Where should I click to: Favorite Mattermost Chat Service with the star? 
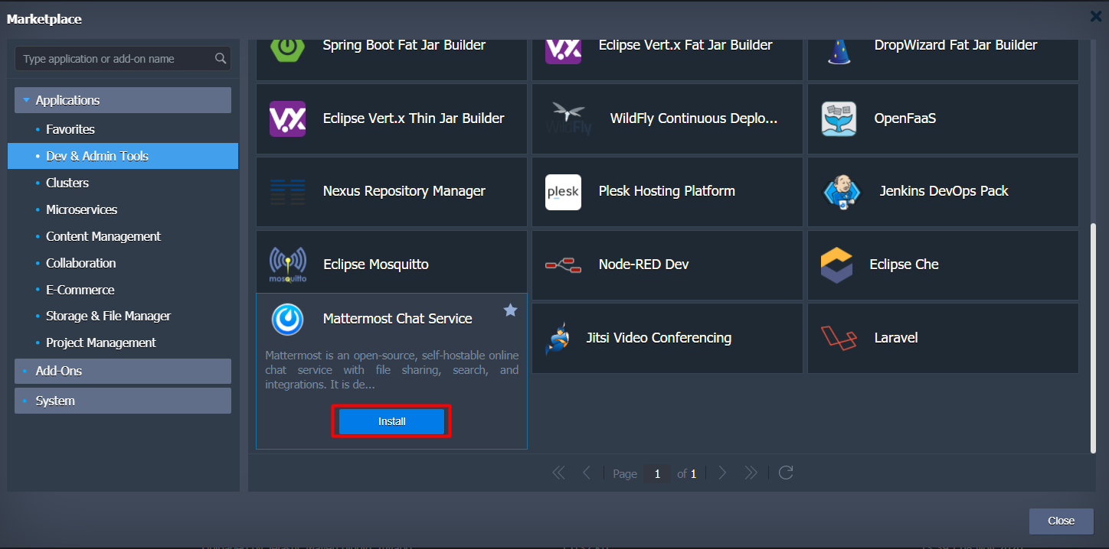click(x=510, y=310)
